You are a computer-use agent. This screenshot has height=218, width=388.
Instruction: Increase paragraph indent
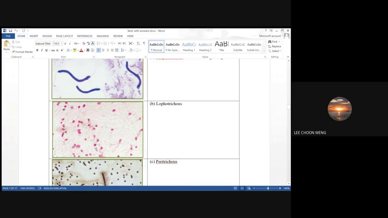[x=124, y=44]
